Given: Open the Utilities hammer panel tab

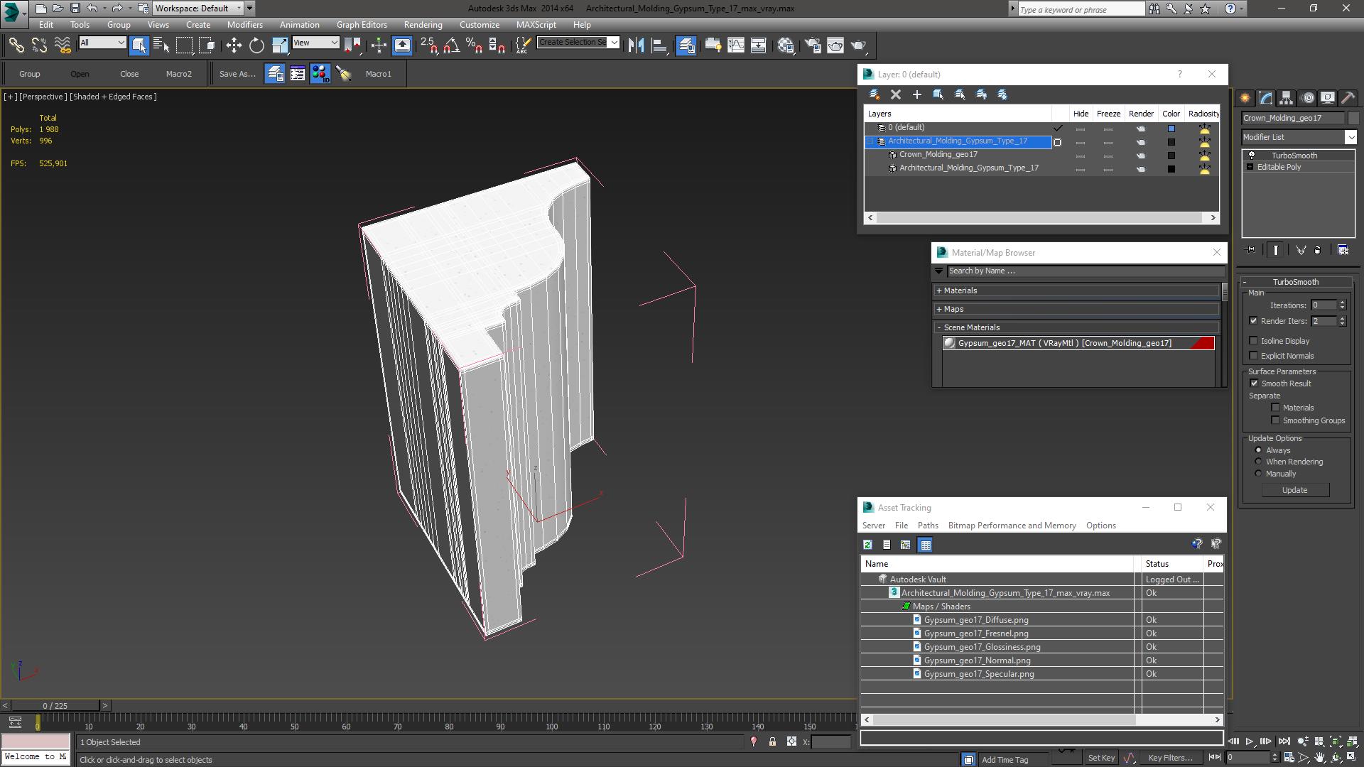Looking at the screenshot, I should tap(1348, 98).
